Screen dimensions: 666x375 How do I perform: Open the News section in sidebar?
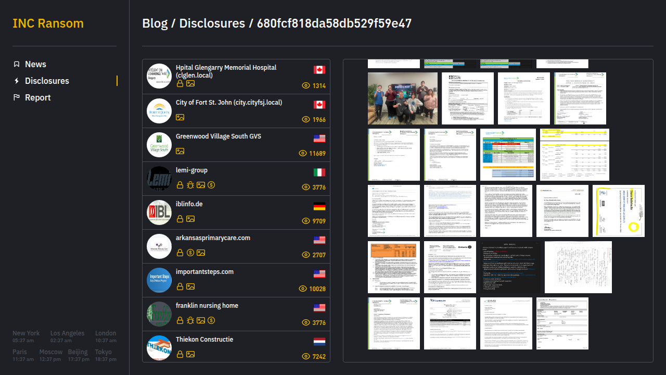(35, 64)
